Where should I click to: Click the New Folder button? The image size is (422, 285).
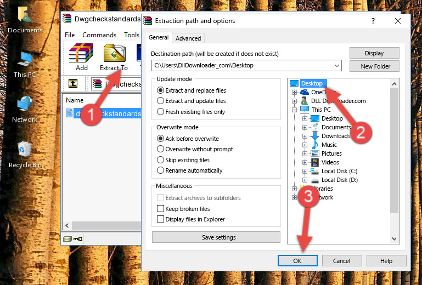(x=374, y=66)
